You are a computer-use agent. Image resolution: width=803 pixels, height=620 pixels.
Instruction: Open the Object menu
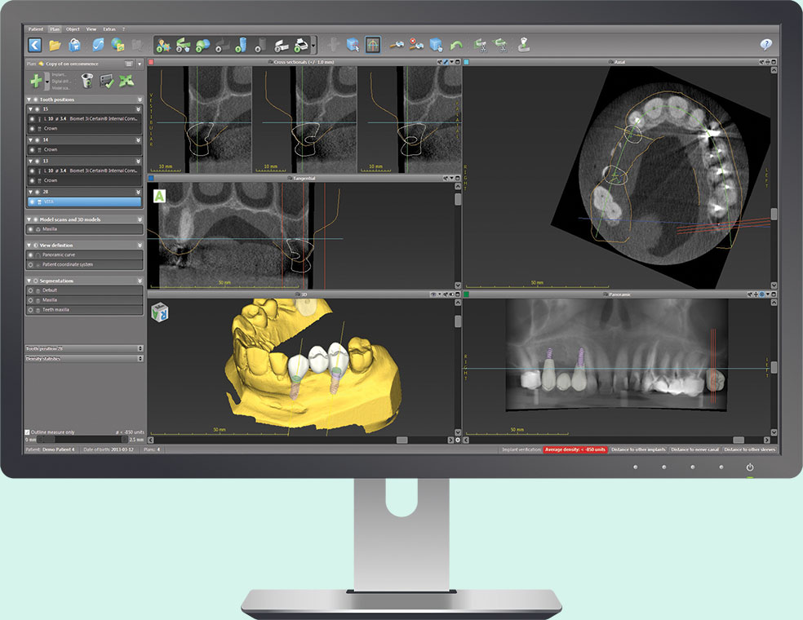73,29
